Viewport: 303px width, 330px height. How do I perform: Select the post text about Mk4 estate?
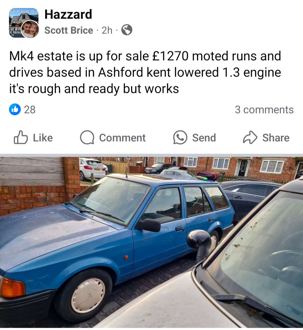pyautogui.click(x=145, y=72)
